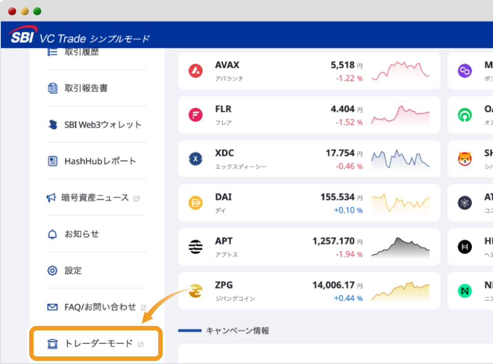Screen dimensions: 493x364
Task: Click the FLR Flare coin icon
Action: click(x=195, y=115)
